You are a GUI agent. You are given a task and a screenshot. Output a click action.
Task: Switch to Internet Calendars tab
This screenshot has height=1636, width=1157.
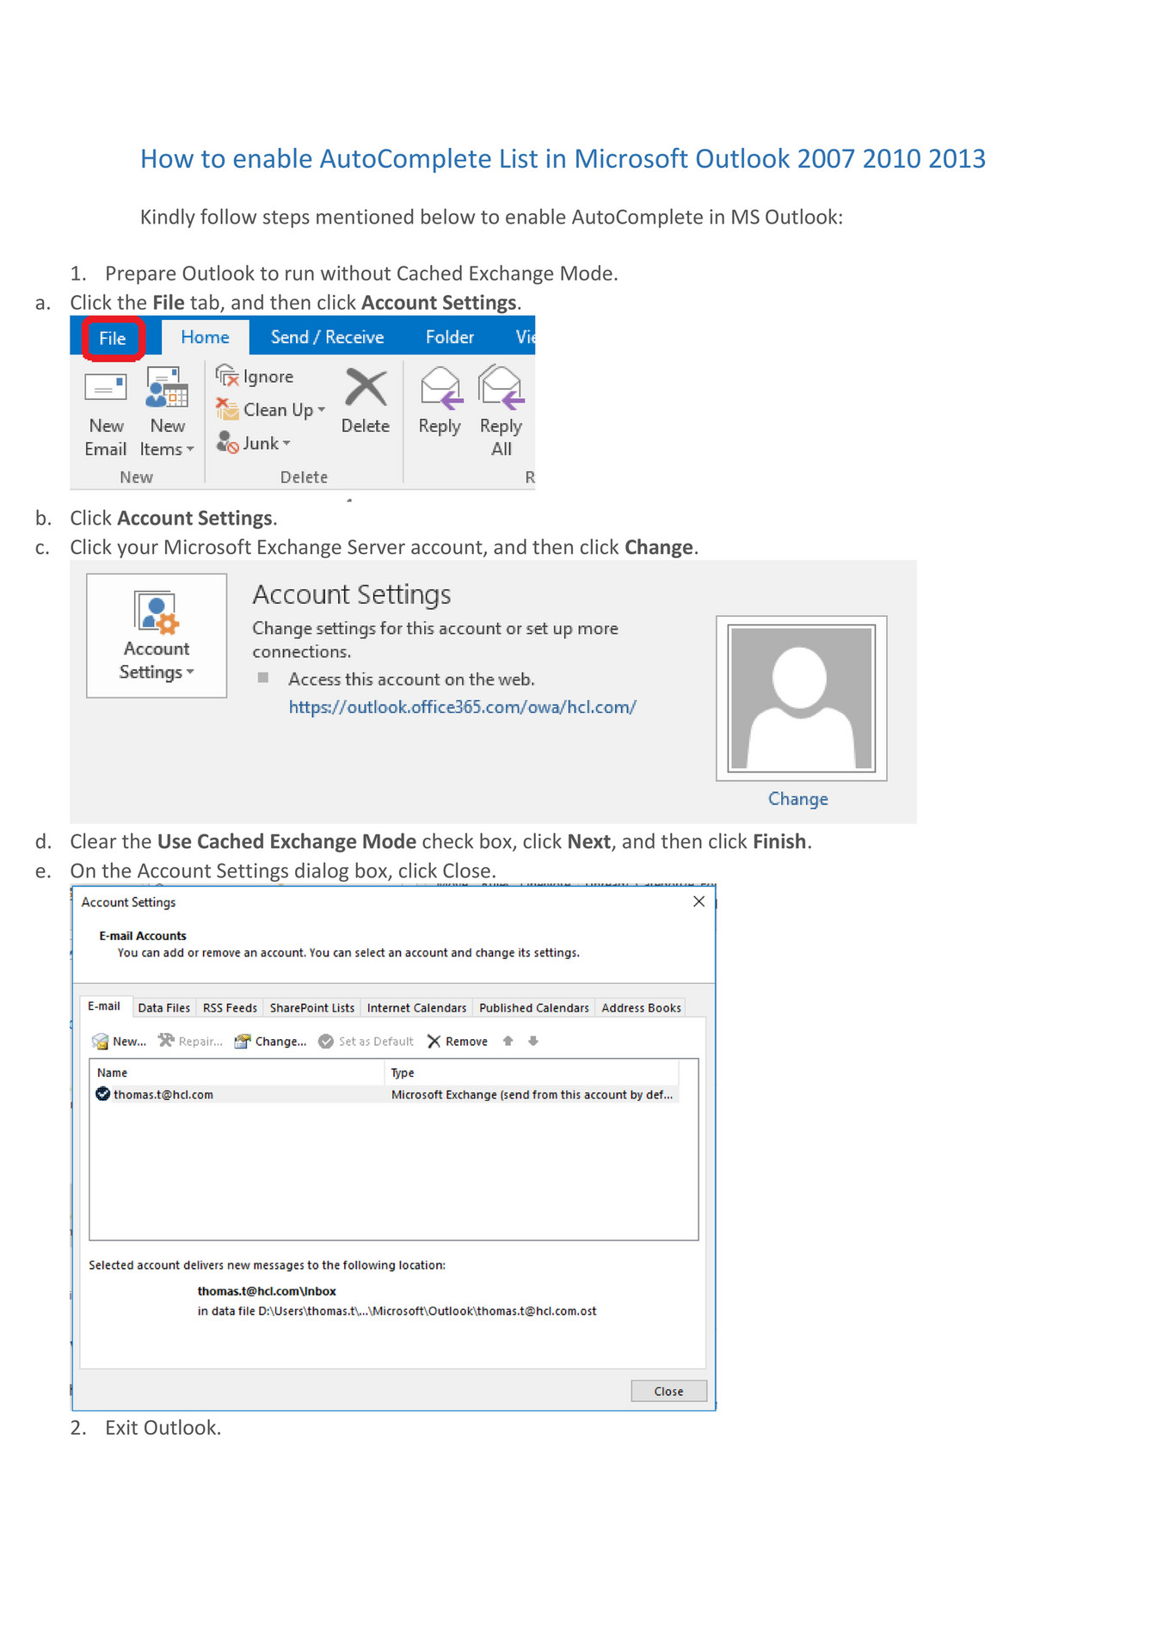click(416, 1008)
